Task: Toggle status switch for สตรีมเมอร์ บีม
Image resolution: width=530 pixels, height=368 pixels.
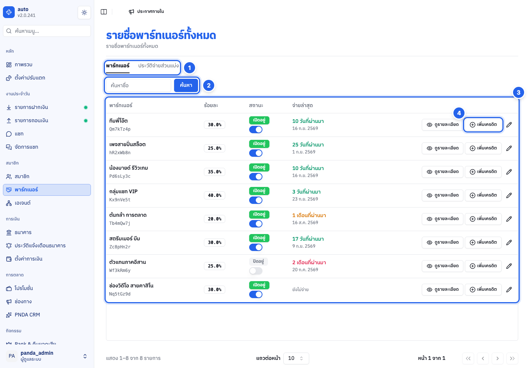Action: [x=256, y=247]
